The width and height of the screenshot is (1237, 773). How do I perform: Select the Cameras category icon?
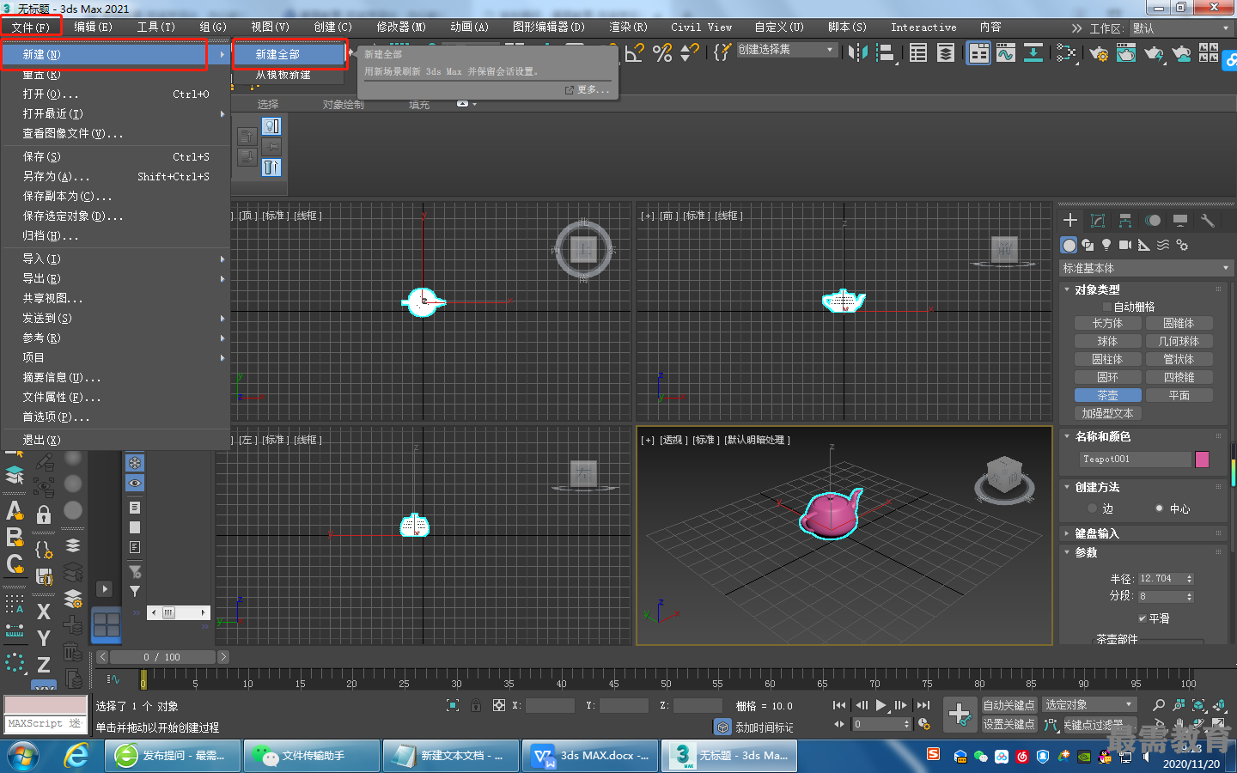(x=1125, y=245)
